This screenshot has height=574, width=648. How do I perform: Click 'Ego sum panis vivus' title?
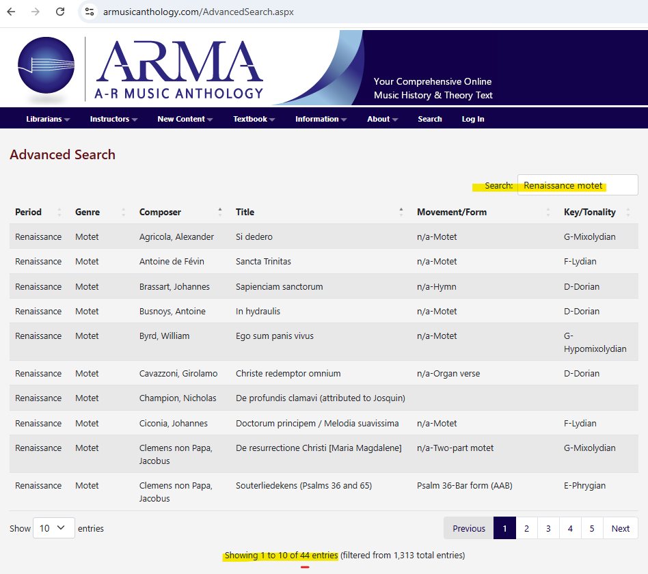275,336
